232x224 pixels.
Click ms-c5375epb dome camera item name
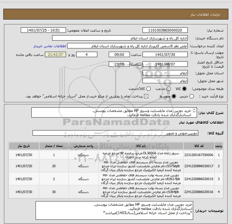tap(141, 166)
